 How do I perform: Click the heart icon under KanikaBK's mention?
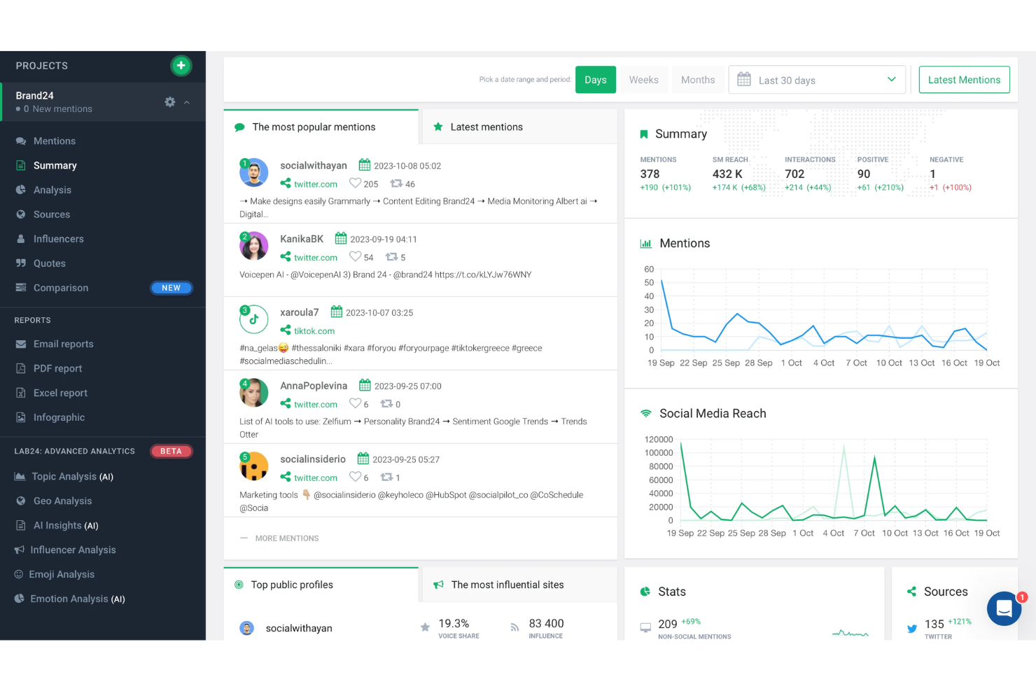(355, 257)
